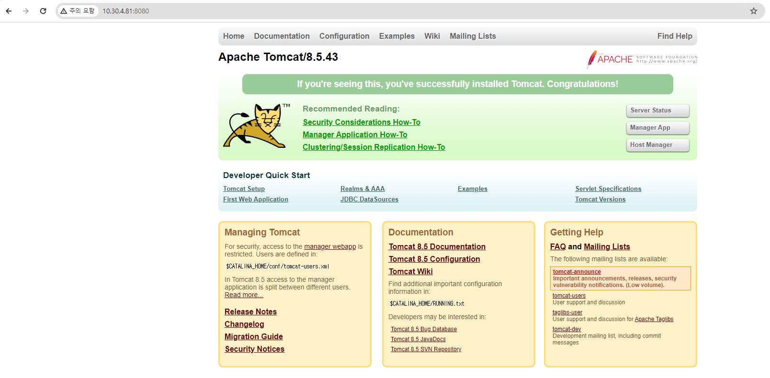
Task: Open the Servlet Specifications link
Action: 608,189
